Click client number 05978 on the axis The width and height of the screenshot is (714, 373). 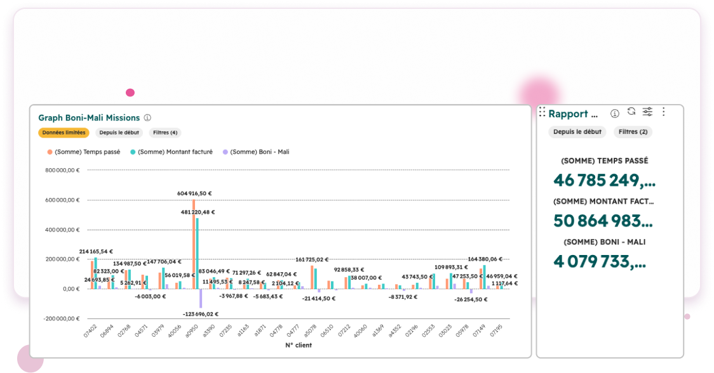click(462, 330)
